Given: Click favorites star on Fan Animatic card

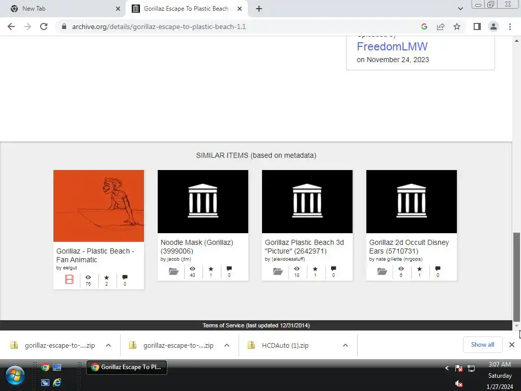Looking at the screenshot, I should tap(106, 277).
